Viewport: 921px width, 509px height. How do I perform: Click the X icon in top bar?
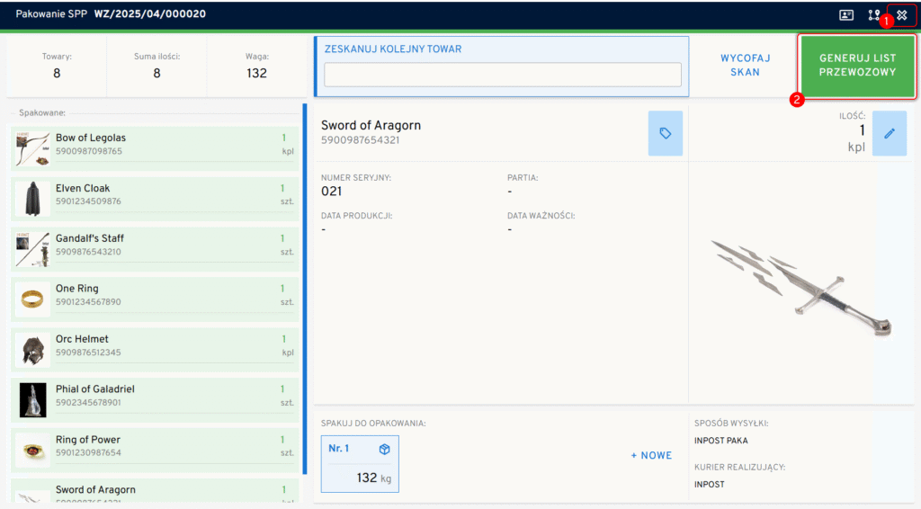point(902,15)
